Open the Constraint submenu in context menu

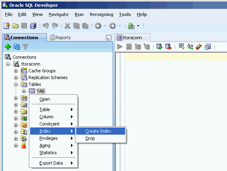coord(53,124)
